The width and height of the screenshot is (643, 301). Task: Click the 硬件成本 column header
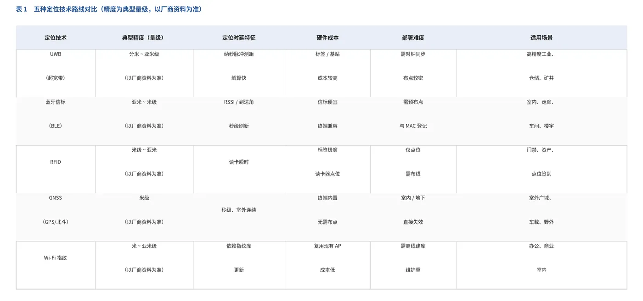(327, 38)
